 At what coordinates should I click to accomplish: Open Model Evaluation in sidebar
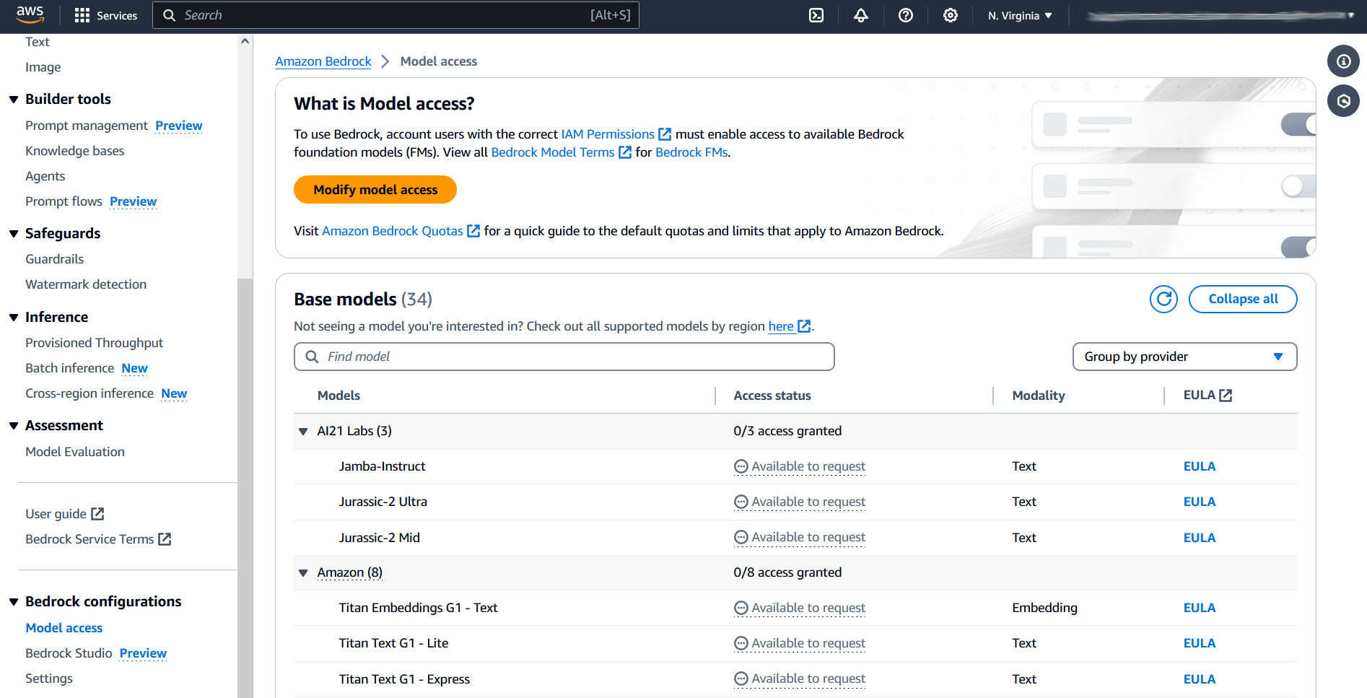(x=75, y=452)
